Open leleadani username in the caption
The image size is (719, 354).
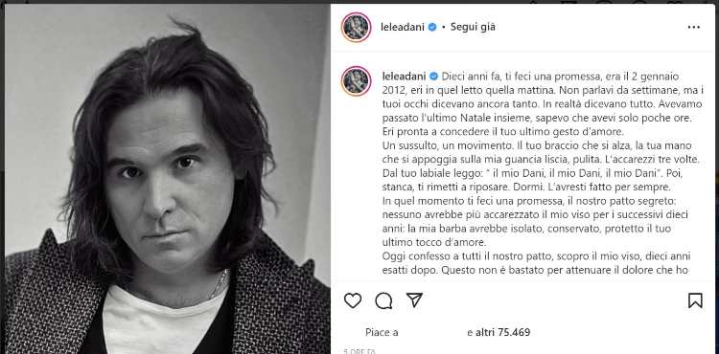point(405,76)
